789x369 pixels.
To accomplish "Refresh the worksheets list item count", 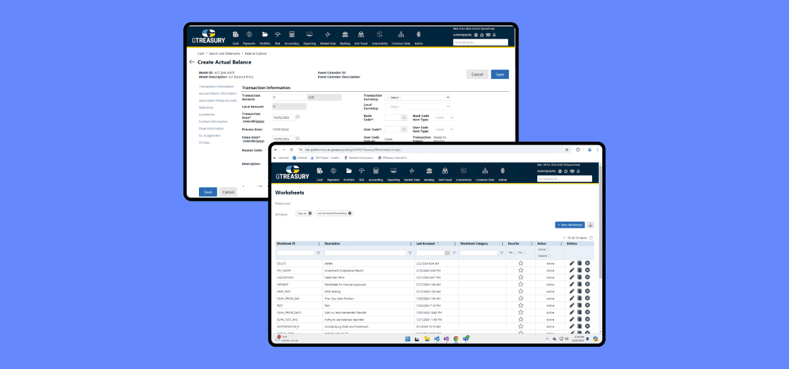I will pos(591,238).
